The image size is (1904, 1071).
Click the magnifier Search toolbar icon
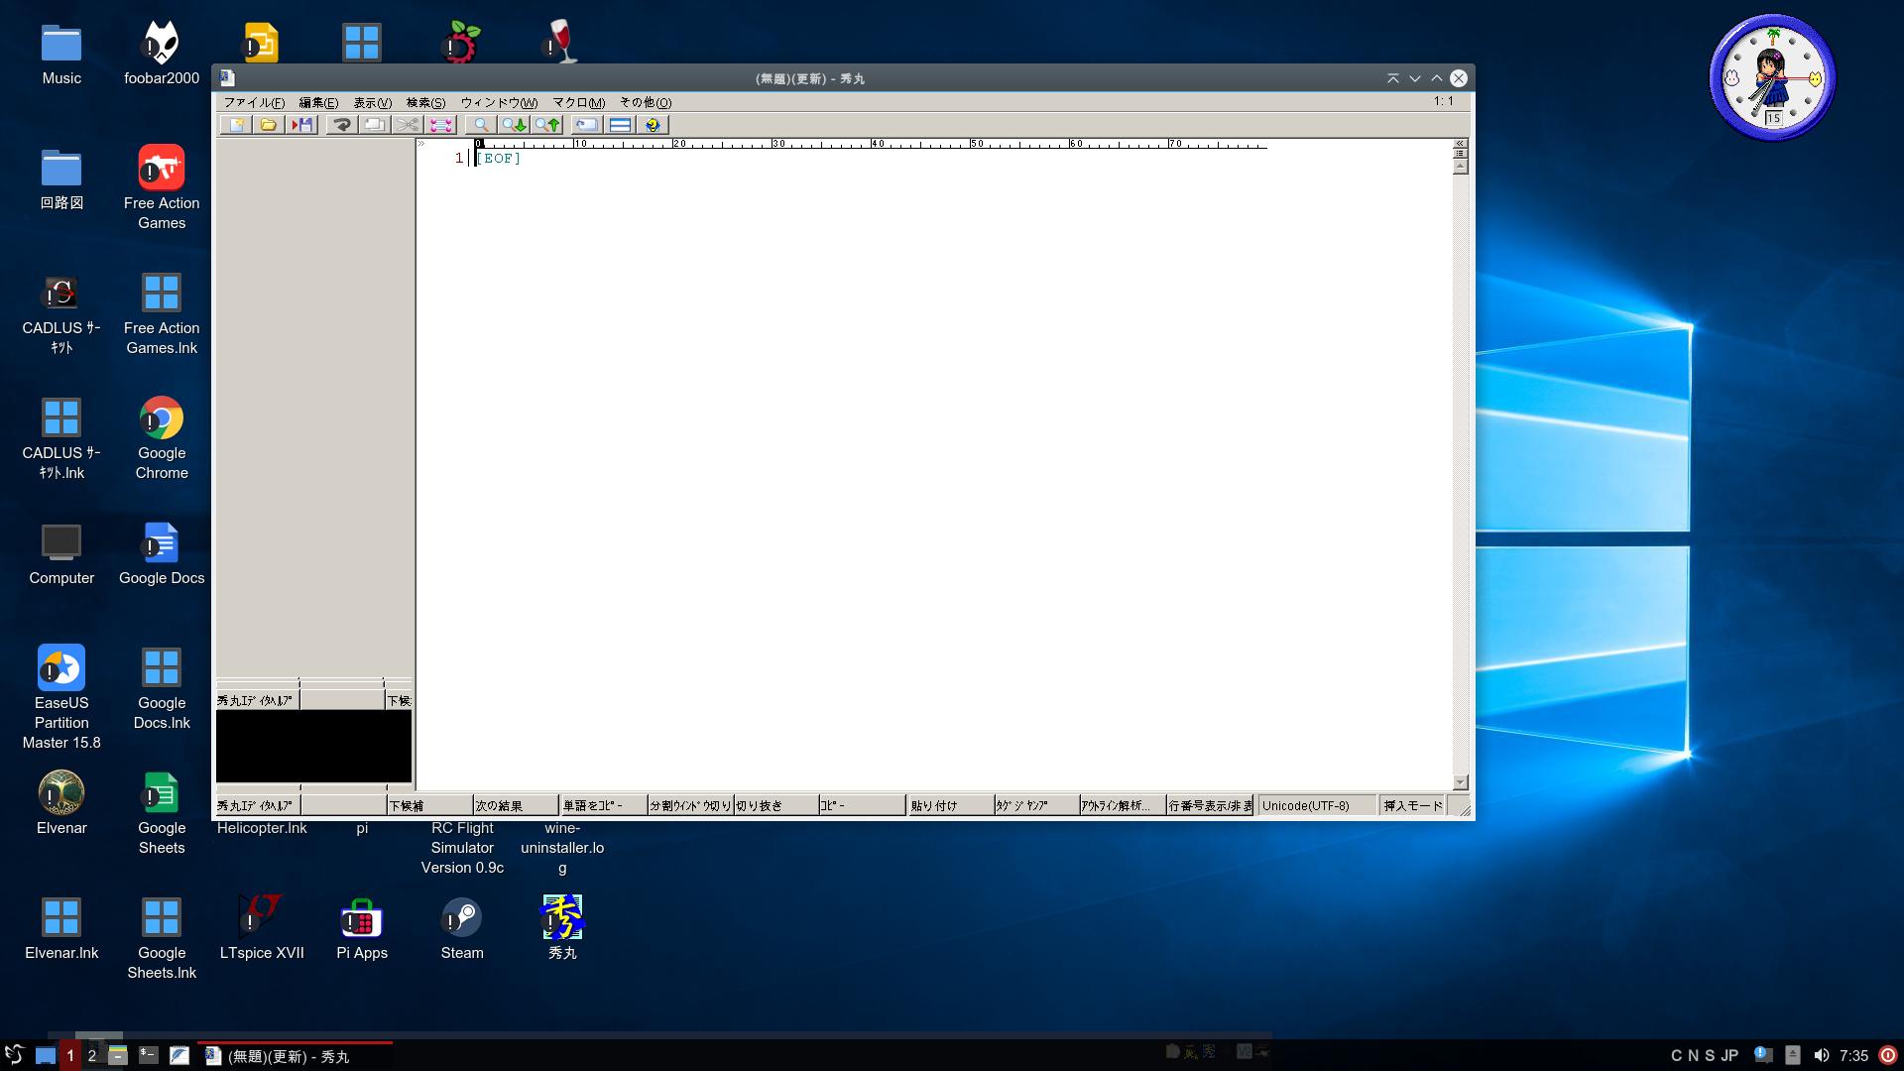click(481, 125)
